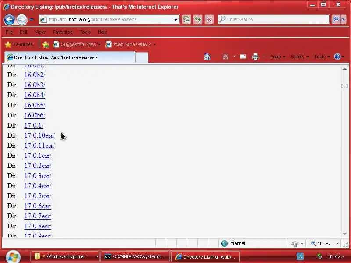This screenshot has height=263, width=351.
Task: Open the 17.0.5esr/ directory link
Action: point(38,196)
